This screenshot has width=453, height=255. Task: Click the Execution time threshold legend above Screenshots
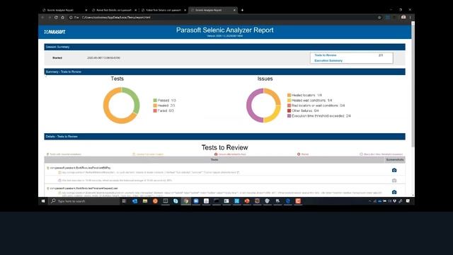[x=381, y=154]
